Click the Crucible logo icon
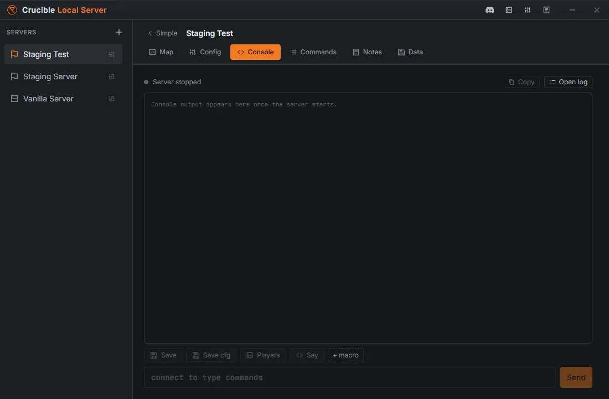609x399 pixels. pyautogui.click(x=12, y=10)
